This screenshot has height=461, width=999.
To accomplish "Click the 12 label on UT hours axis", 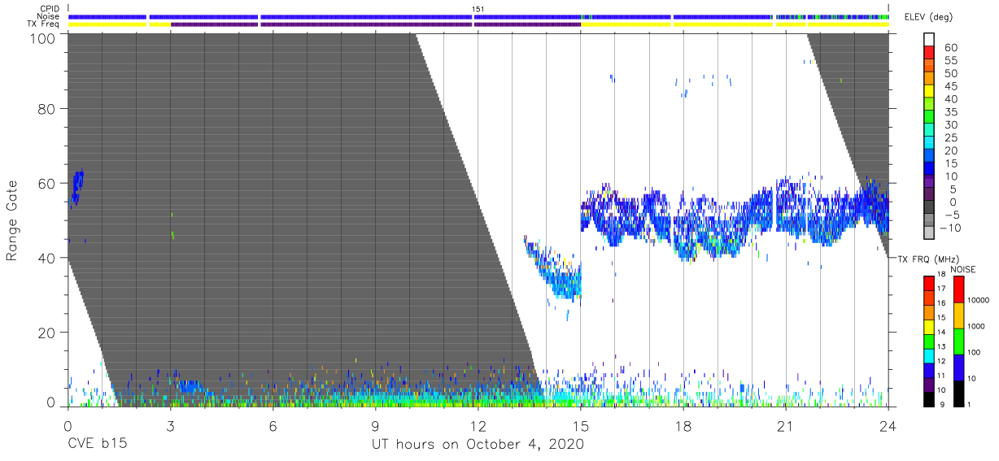I will (478, 424).
